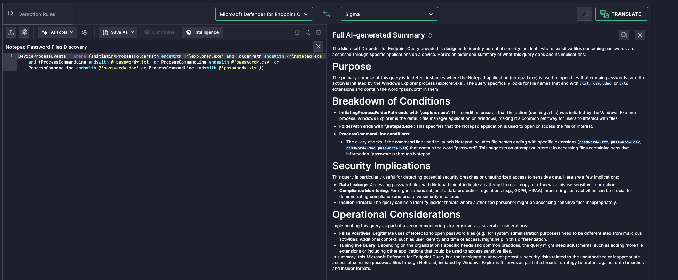Click the upload file icon in editor toolbar
Screen dimensions: 678x280
pyautogui.click(x=11, y=32)
